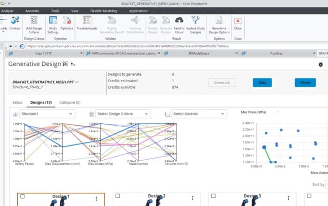Open the Applications ribbon tab
328x206 pixels.
138,11
